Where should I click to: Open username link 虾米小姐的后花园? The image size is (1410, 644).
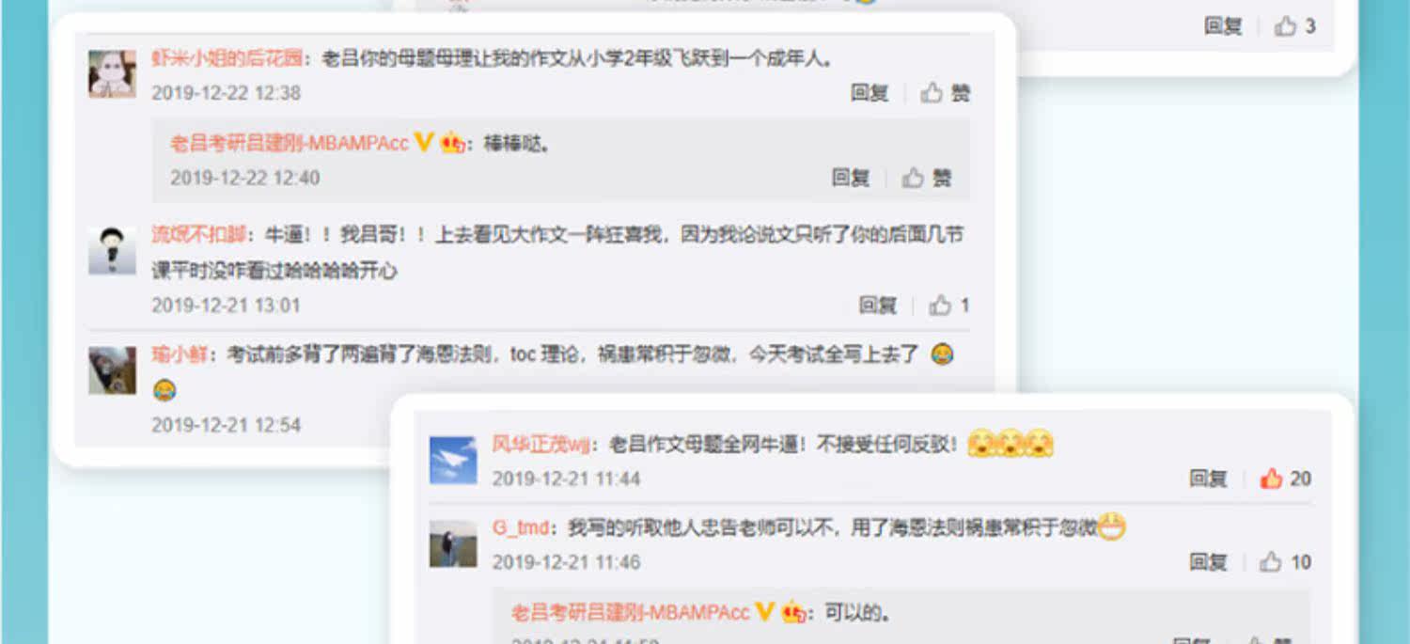(227, 58)
